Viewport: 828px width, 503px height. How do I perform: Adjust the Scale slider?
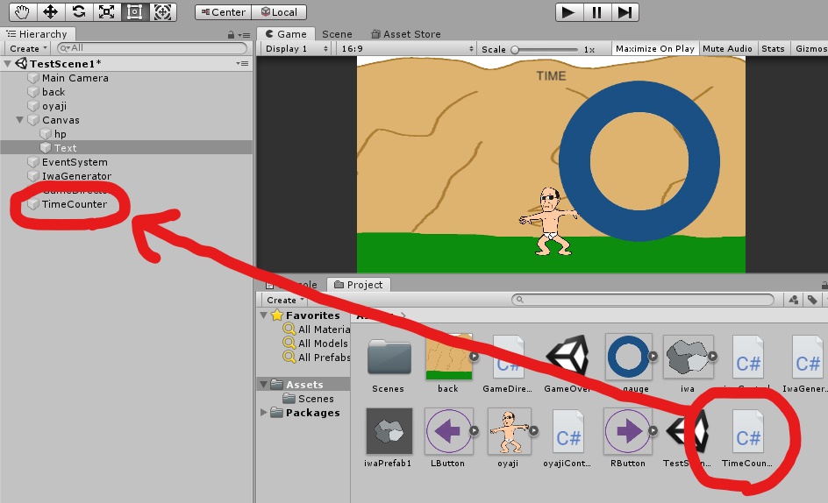tap(545, 50)
